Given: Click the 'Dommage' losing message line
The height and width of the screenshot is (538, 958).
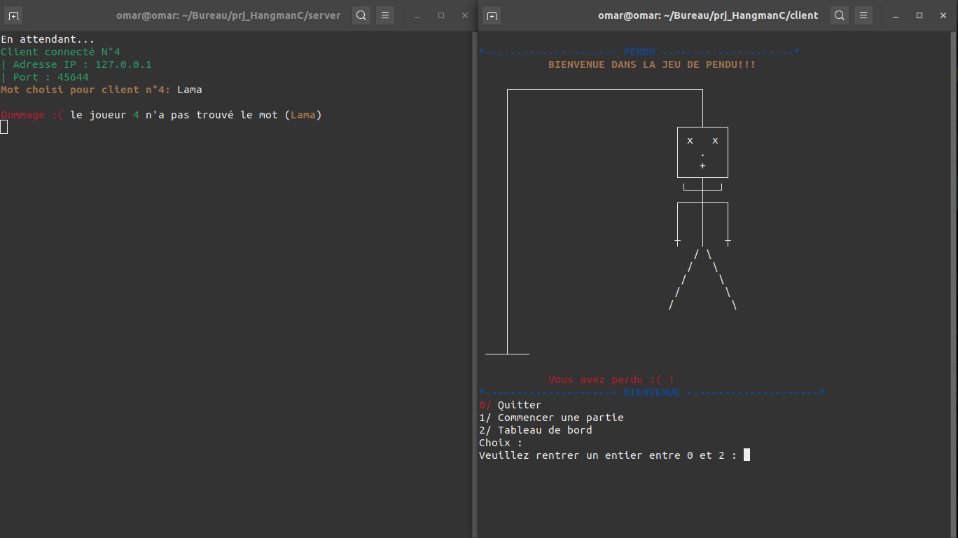Looking at the screenshot, I should click(x=161, y=114).
